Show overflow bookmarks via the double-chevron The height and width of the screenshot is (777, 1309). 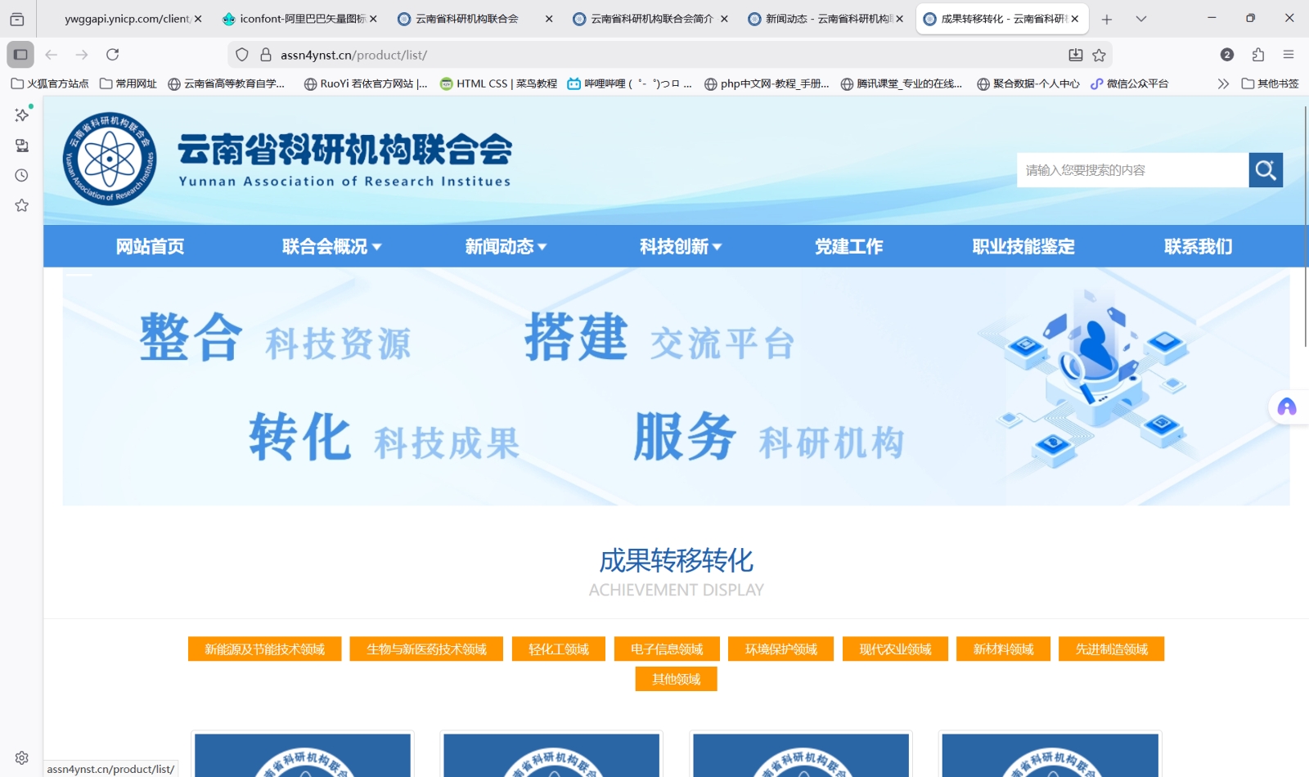coord(1222,83)
